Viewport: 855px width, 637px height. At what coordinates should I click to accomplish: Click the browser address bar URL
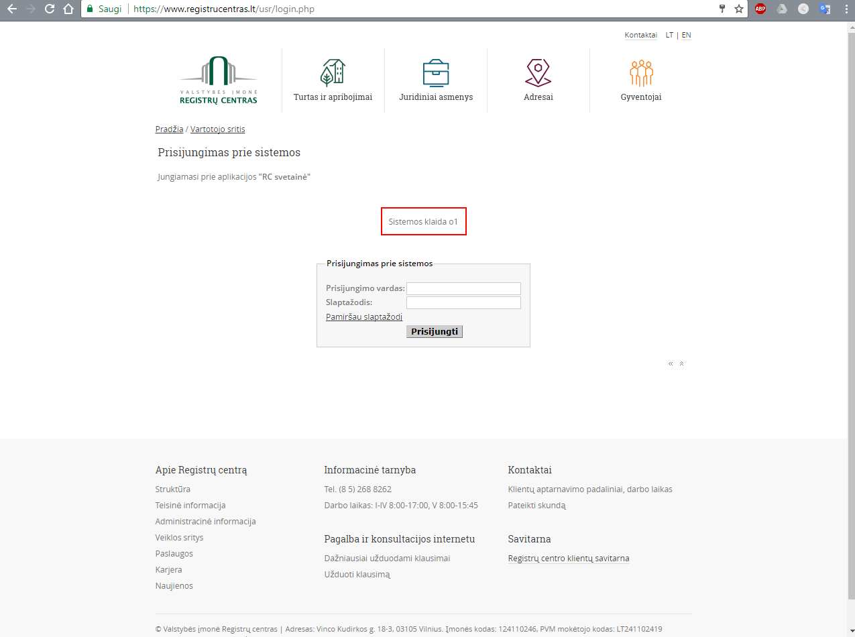[x=224, y=9]
